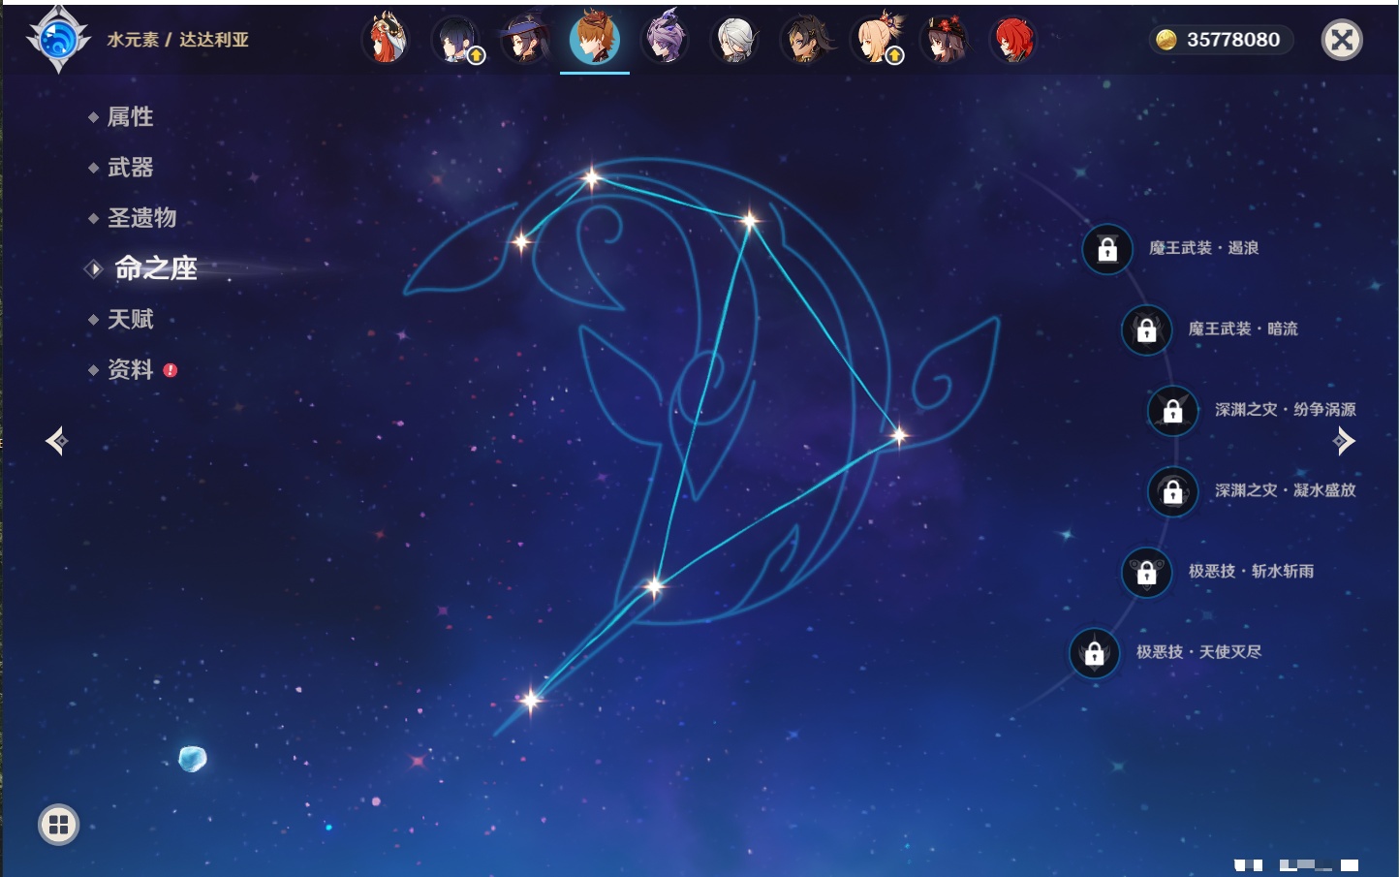Click the Hydro element emblem icon
This screenshot has width=1399, height=877.
coord(58,40)
